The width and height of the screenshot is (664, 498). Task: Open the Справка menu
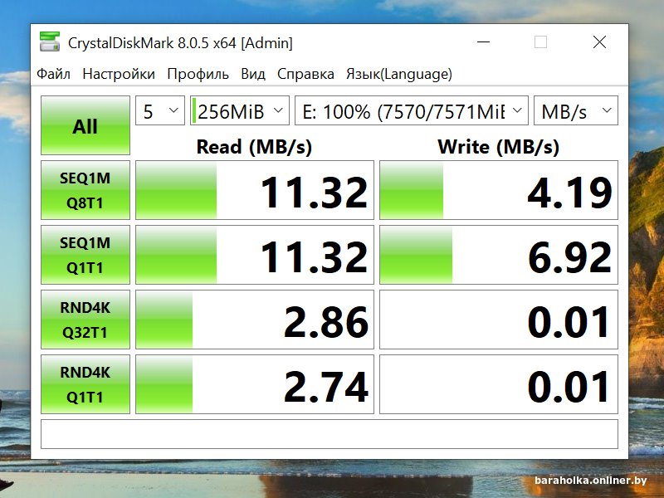click(305, 74)
